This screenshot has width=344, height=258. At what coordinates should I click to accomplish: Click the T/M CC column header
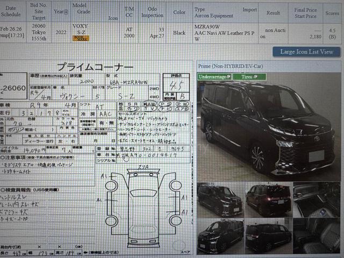[129, 12]
